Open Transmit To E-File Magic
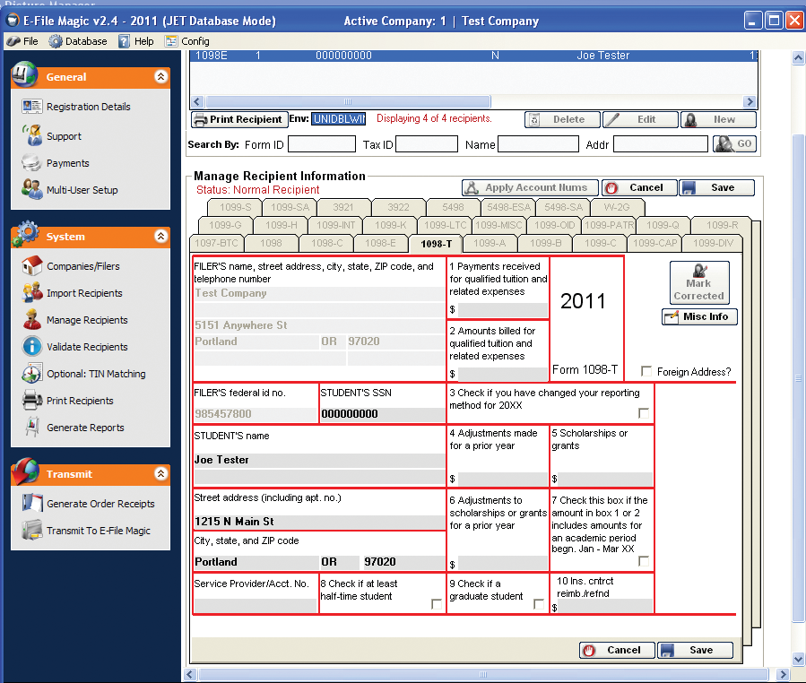The height and width of the screenshot is (683, 806). (x=98, y=531)
